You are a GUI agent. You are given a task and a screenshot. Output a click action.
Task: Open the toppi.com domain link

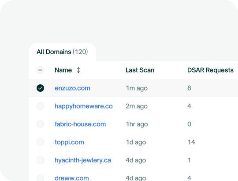pyautogui.click(x=69, y=142)
